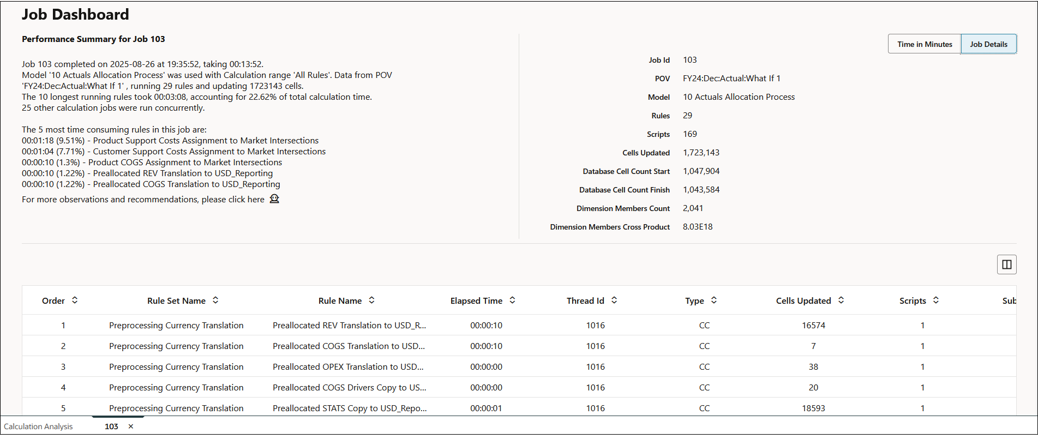Click the Database Cell Count Start value 1,047,904
The width and height of the screenshot is (1038, 439).
(x=701, y=171)
